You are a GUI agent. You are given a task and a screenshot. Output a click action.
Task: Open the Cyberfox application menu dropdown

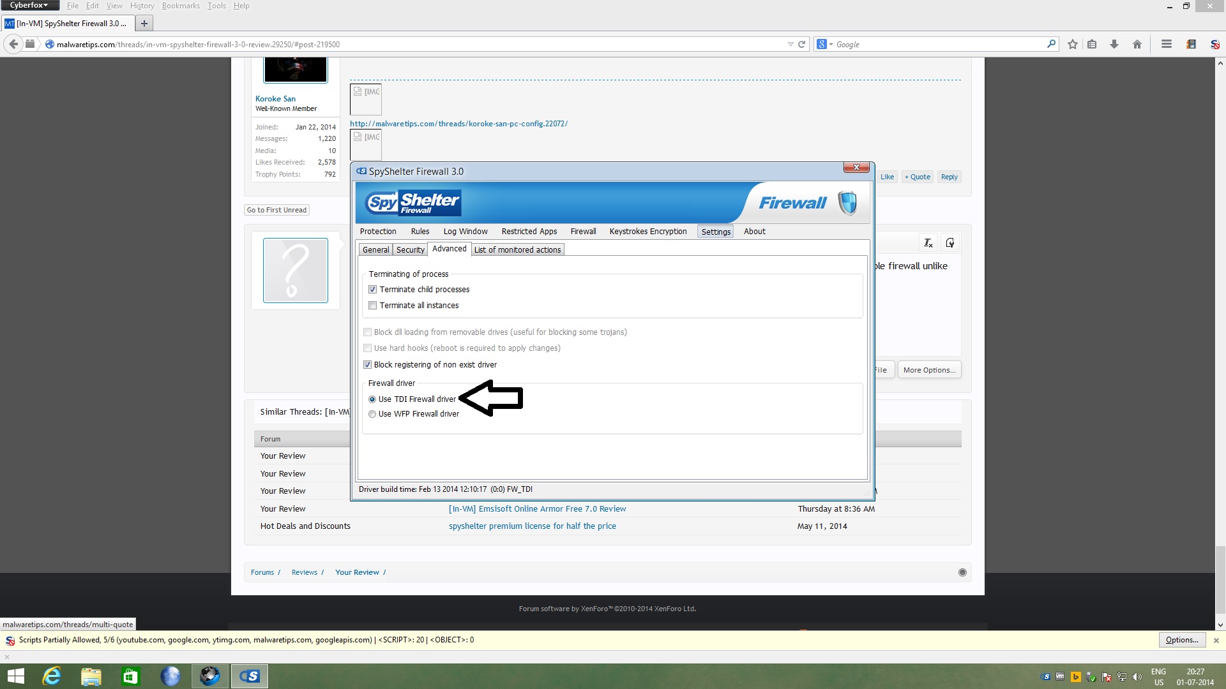pyautogui.click(x=29, y=5)
